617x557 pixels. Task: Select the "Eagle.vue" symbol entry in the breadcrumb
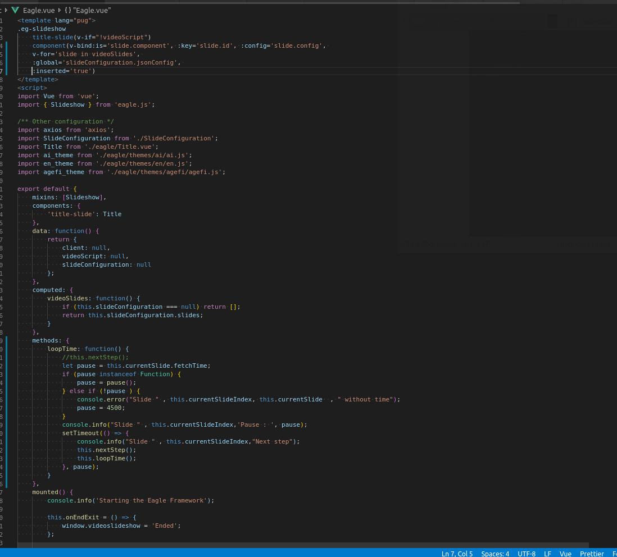click(92, 10)
